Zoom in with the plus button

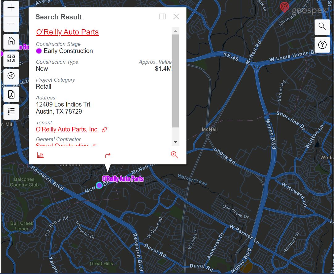(11, 8)
